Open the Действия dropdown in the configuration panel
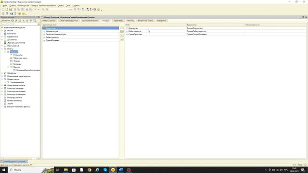The width and height of the screenshot is (308, 173). pos(5,21)
